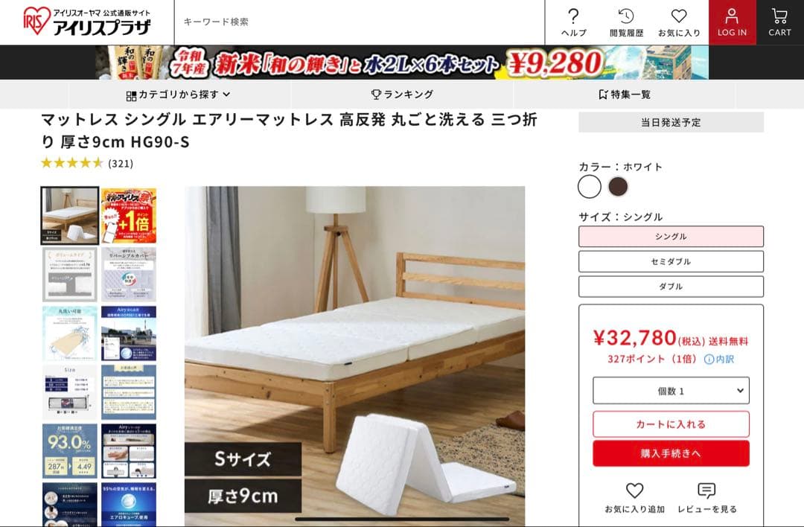This screenshot has width=804, height=527.
Task: Open the ランキング tab
Action: tap(403, 95)
